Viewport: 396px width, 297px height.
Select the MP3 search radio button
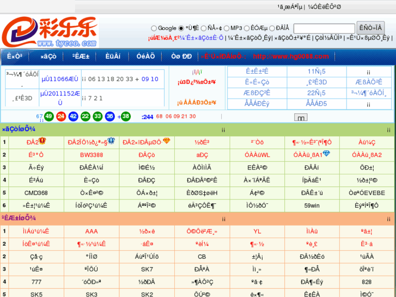(227, 28)
